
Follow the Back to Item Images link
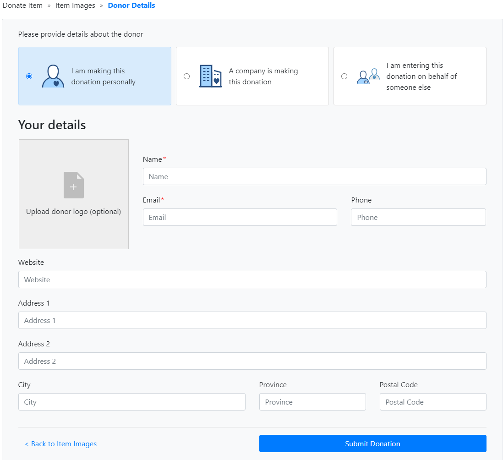(x=60, y=444)
